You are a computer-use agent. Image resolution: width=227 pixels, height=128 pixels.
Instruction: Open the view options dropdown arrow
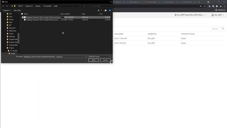point(102,10)
